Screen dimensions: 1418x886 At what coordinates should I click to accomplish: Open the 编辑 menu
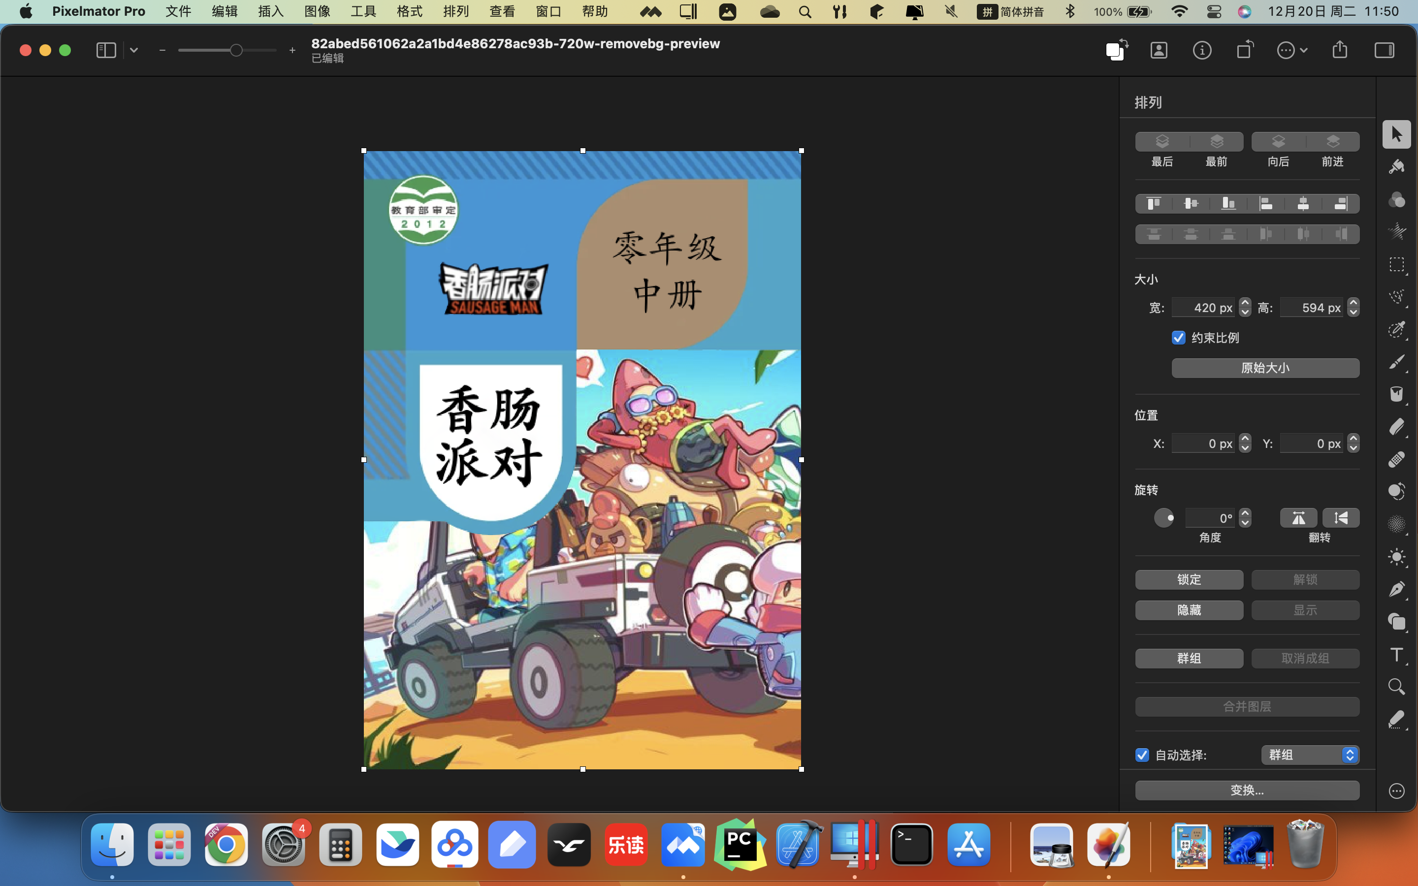click(225, 12)
